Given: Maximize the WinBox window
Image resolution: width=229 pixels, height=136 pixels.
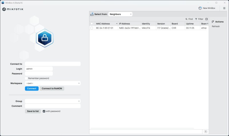Looking at the screenshot, I should [216, 3].
